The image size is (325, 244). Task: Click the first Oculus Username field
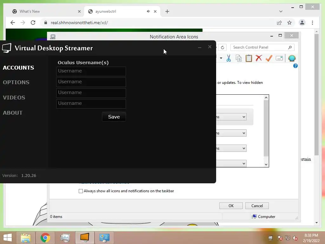[91, 71]
